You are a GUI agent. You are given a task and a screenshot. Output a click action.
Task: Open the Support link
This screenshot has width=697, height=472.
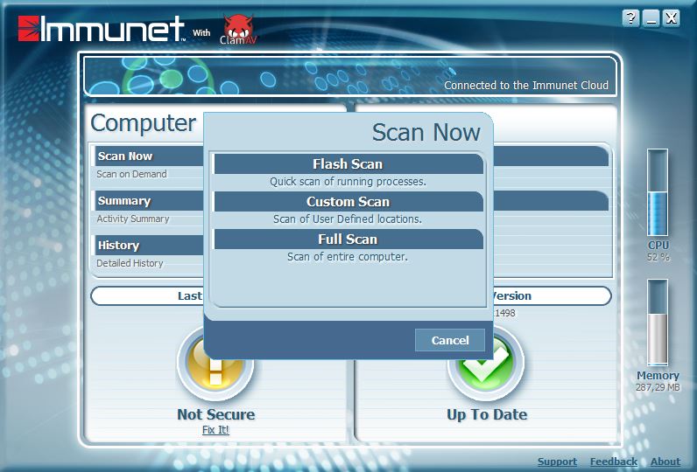tap(558, 462)
